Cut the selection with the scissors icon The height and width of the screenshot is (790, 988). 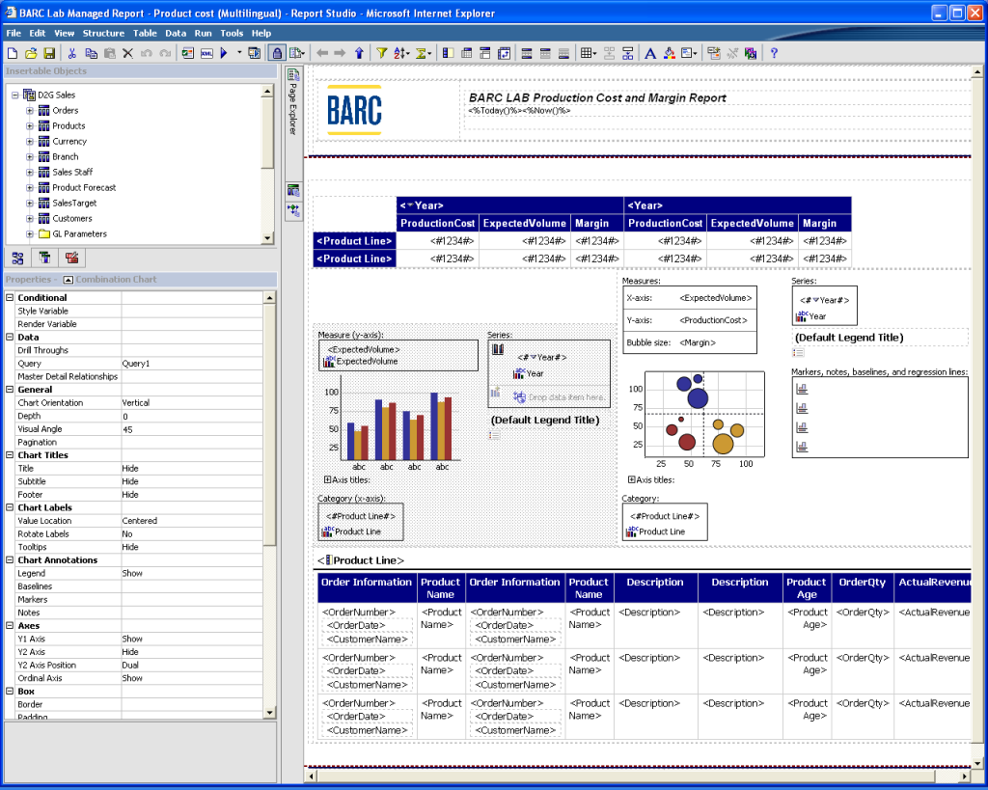72,54
